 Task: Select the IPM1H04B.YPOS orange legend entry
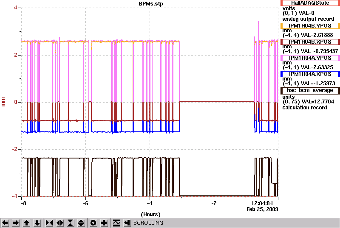pos(310,26)
